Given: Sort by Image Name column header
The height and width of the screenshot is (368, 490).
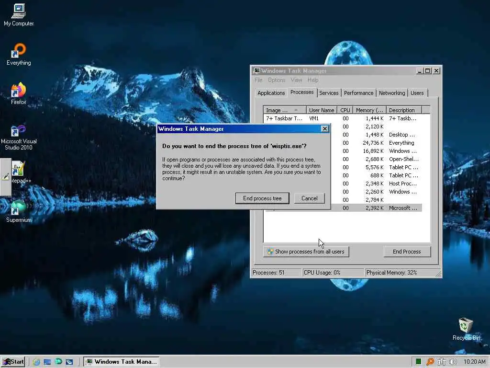Looking at the screenshot, I should [x=285, y=110].
